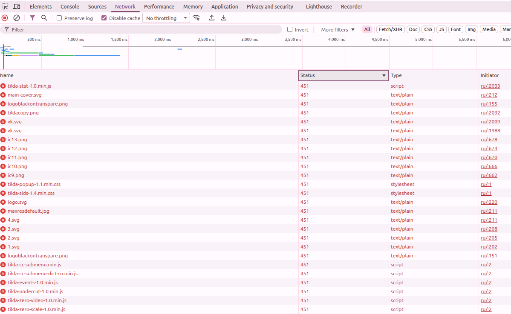Filter requests by Media type
The image size is (511, 314).
click(489, 29)
